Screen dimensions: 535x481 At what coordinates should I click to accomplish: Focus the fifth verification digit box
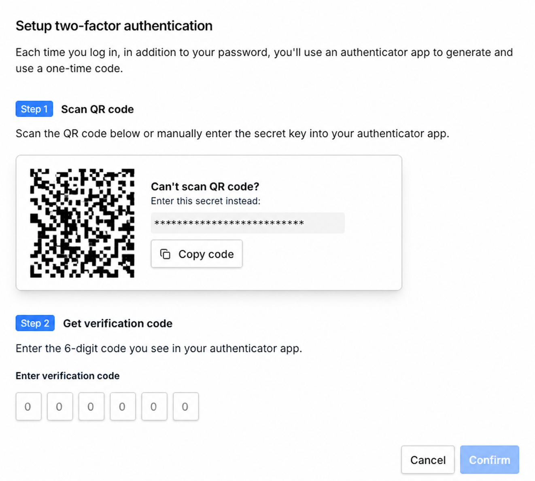(x=154, y=406)
